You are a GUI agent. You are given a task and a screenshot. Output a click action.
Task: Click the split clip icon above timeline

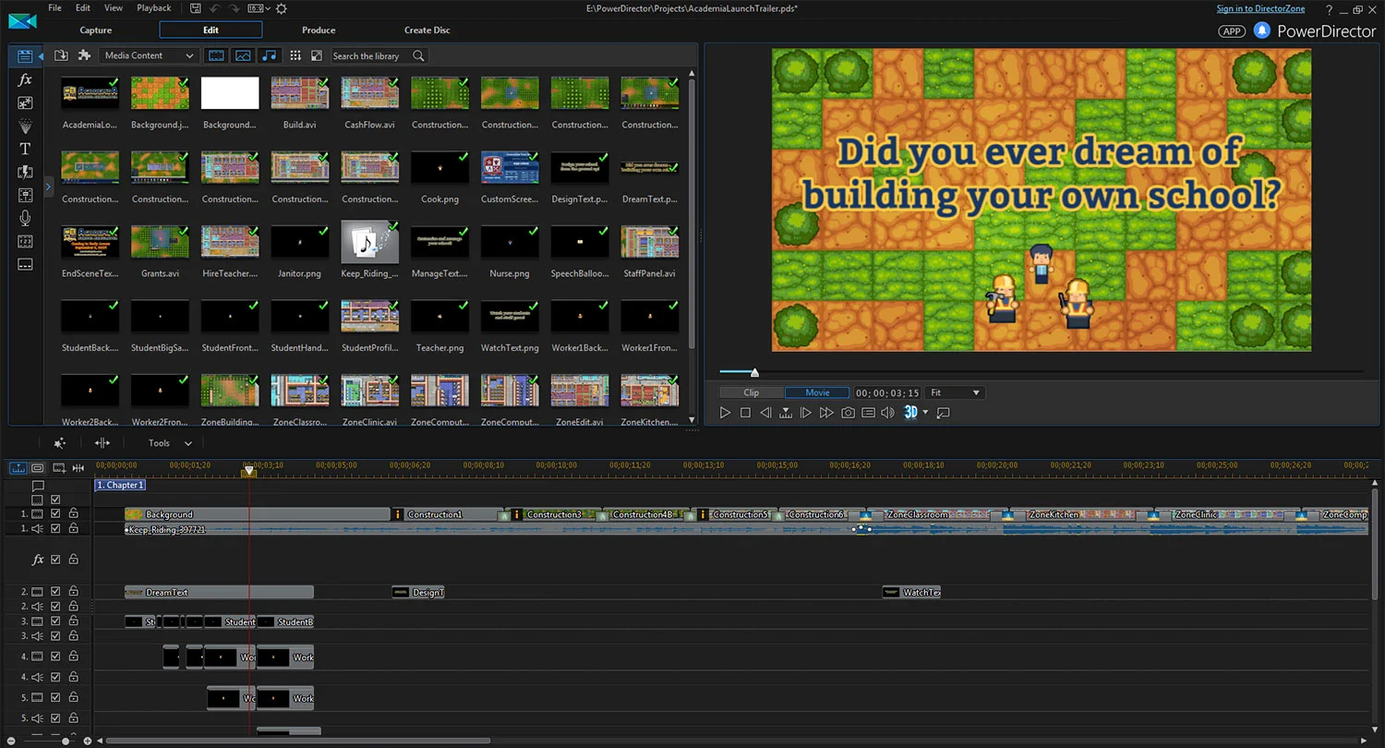tap(102, 443)
